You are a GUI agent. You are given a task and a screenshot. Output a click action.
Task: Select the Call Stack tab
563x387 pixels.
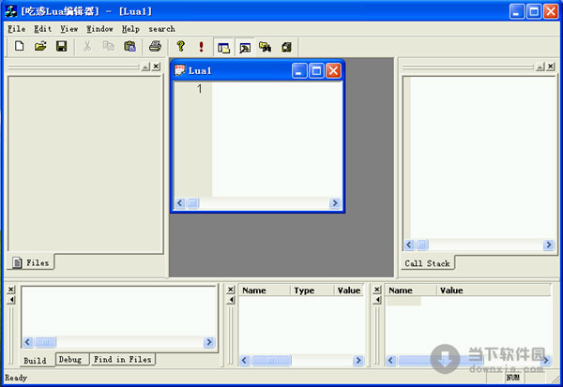coord(427,263)
